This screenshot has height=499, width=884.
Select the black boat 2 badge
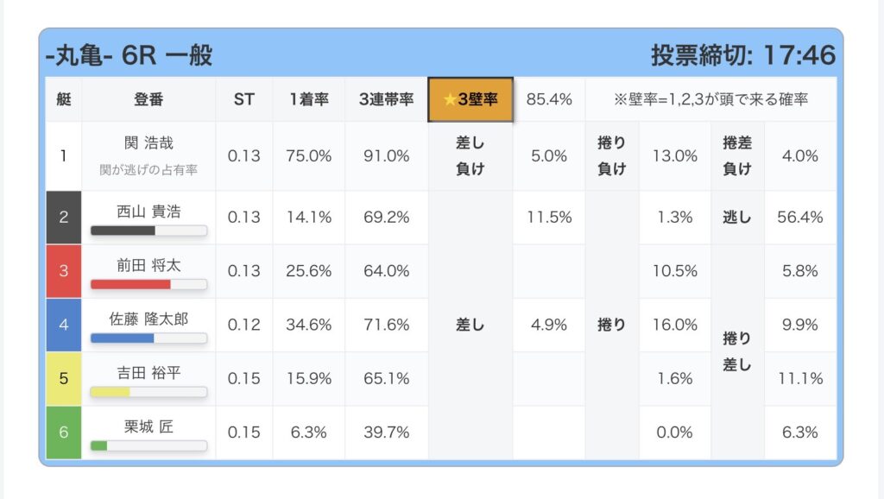point(64,218)
